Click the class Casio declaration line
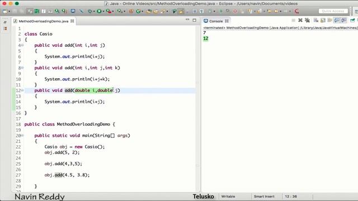 39,34
